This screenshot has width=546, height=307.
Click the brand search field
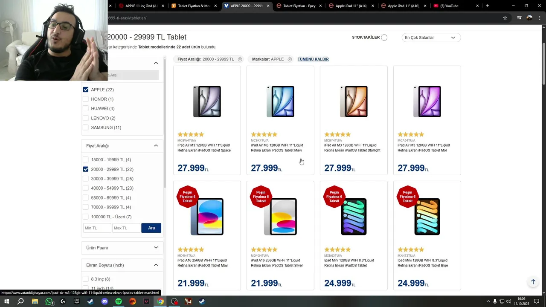133,75
